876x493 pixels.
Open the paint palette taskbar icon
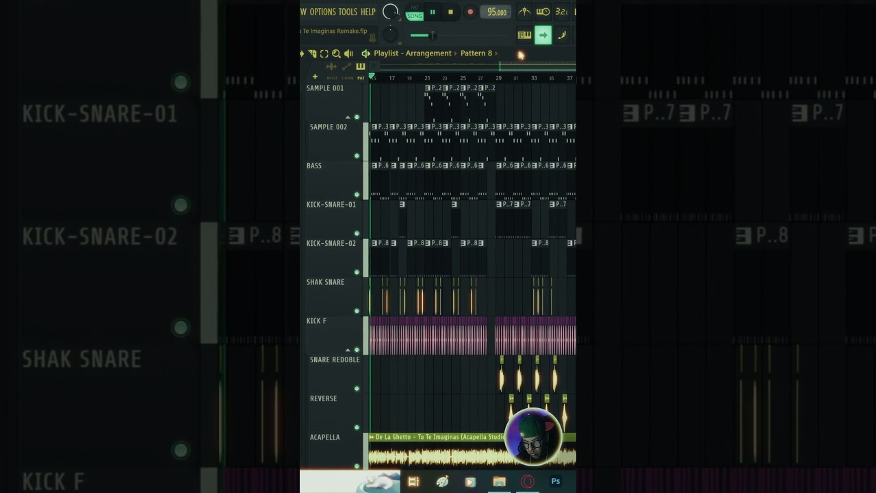(x=442, y=481)
